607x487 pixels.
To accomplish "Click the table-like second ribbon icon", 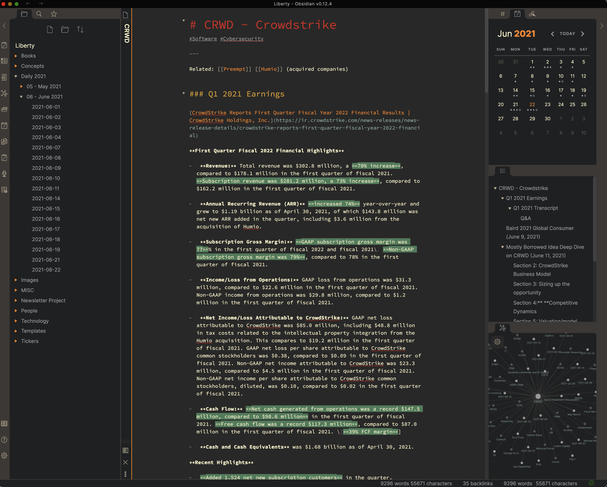I will click(4, 61).
